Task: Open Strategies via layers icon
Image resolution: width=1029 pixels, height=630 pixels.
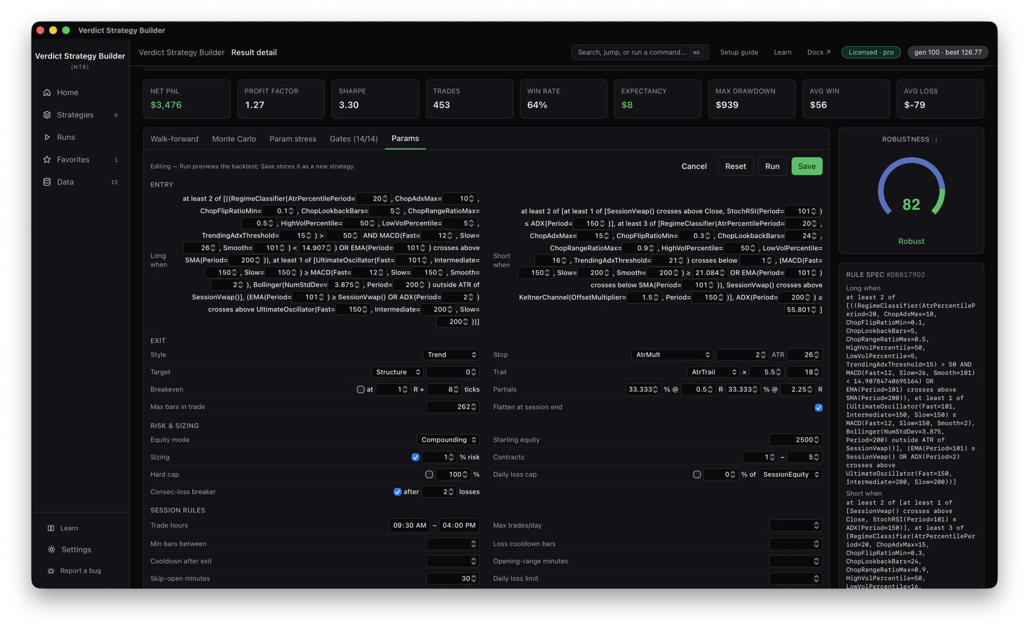Action: [x=47, y=115]
